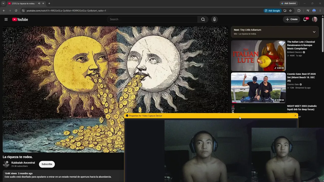The width and height of the screenshot is (324, 182).
Task: Open the Chrome profile avatar
Action: click(314, 11)
